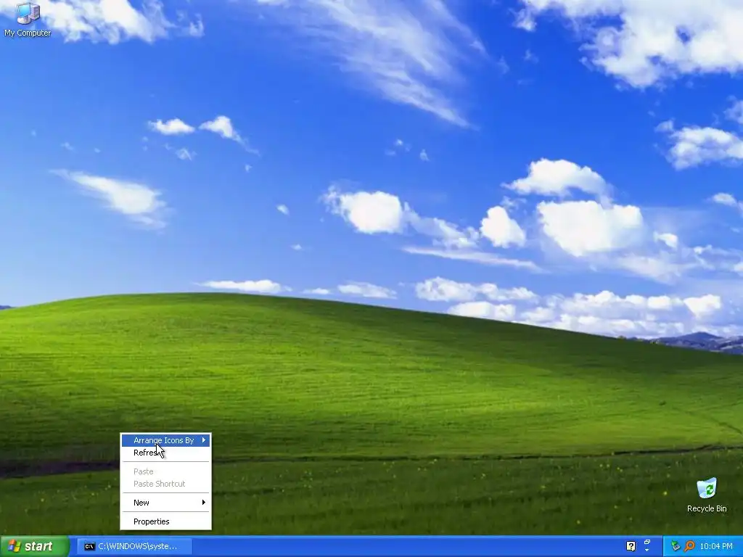743x557 pixels.
Task: Open the New submenu in context menu
Action: [166, 503]
